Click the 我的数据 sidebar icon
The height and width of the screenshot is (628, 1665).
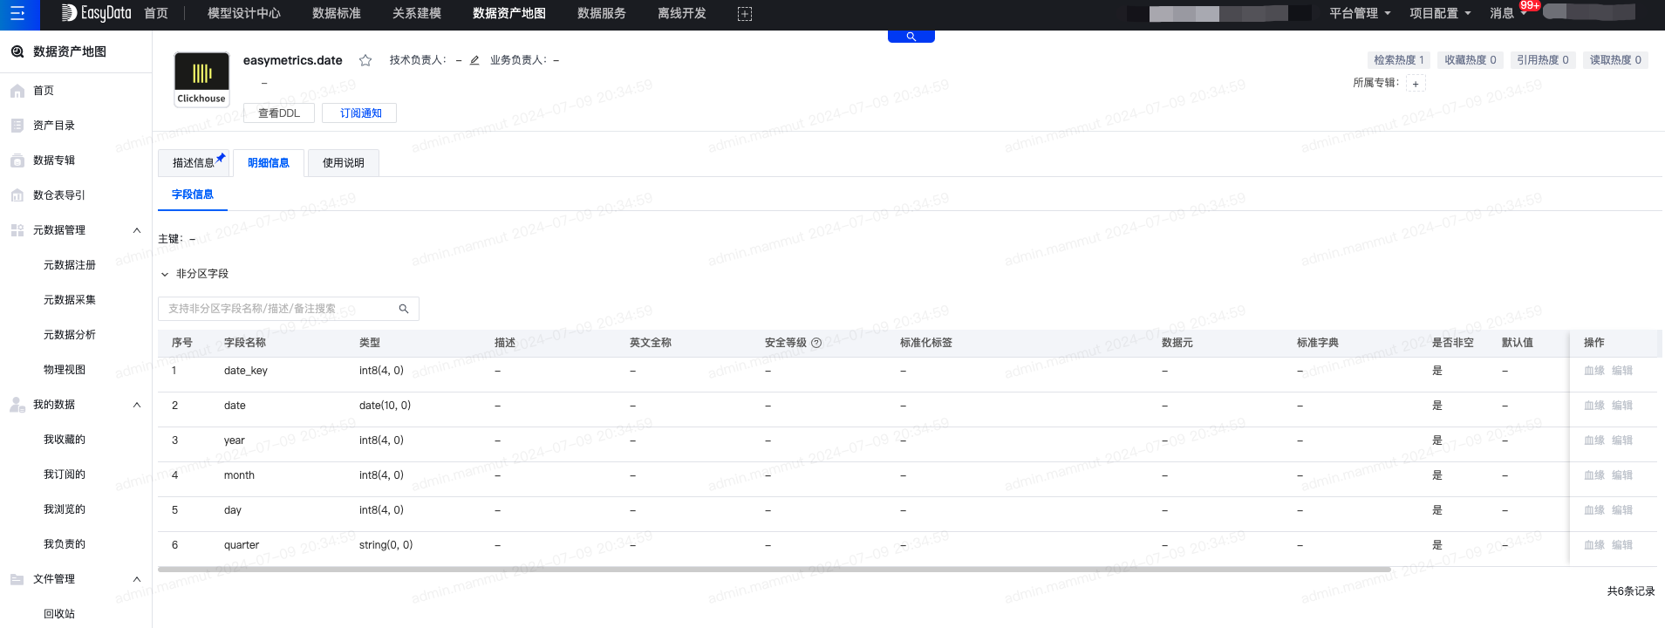point(17,405)
